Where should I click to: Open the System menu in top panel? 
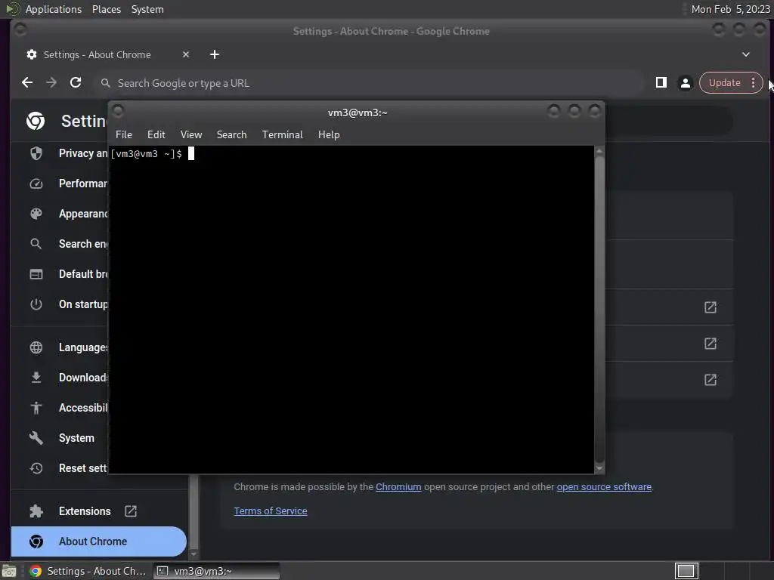tap(147, 9)
